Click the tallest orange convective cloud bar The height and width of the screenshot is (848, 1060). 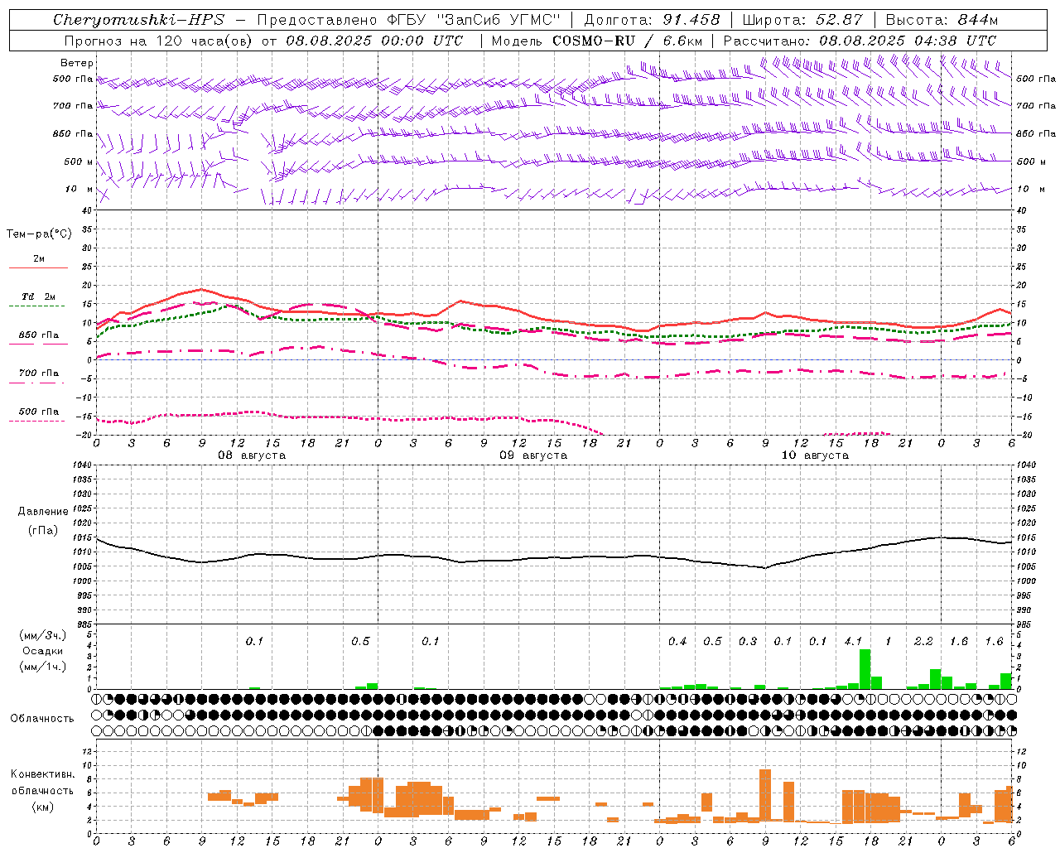(765, 796)
